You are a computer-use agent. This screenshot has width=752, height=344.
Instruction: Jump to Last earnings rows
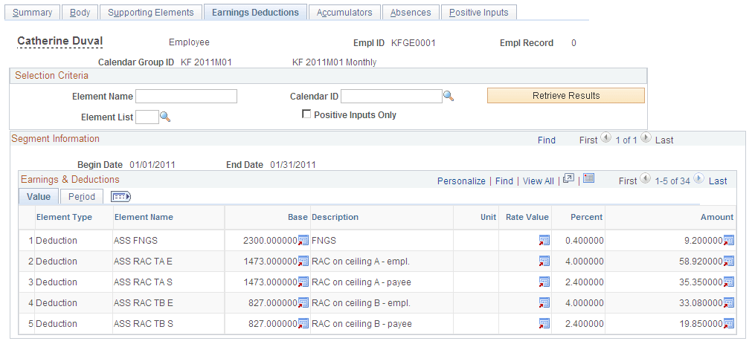tap(718, 181)
